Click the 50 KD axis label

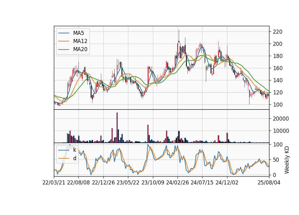[x=276, y=160]
